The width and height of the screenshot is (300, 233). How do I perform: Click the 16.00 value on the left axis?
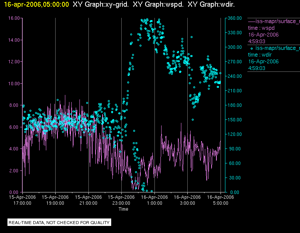[x=14, y=18]
